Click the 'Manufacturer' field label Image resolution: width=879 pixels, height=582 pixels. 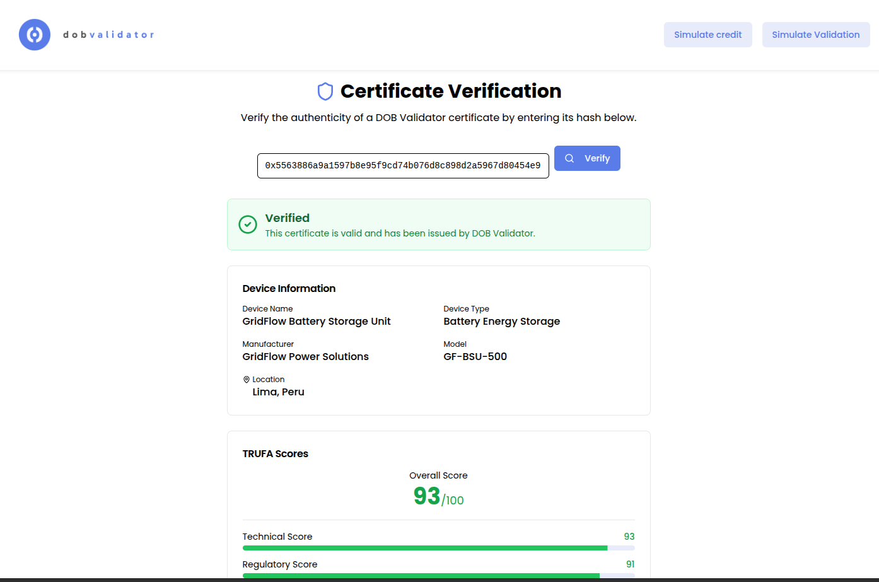pyautogui.click(x=268, y=344)
